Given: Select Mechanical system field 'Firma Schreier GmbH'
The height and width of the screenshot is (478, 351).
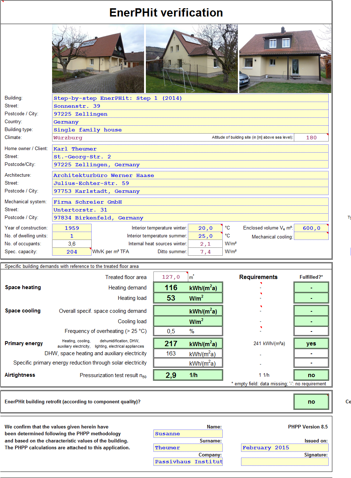Looking at the screenshot, I should 190,202.
